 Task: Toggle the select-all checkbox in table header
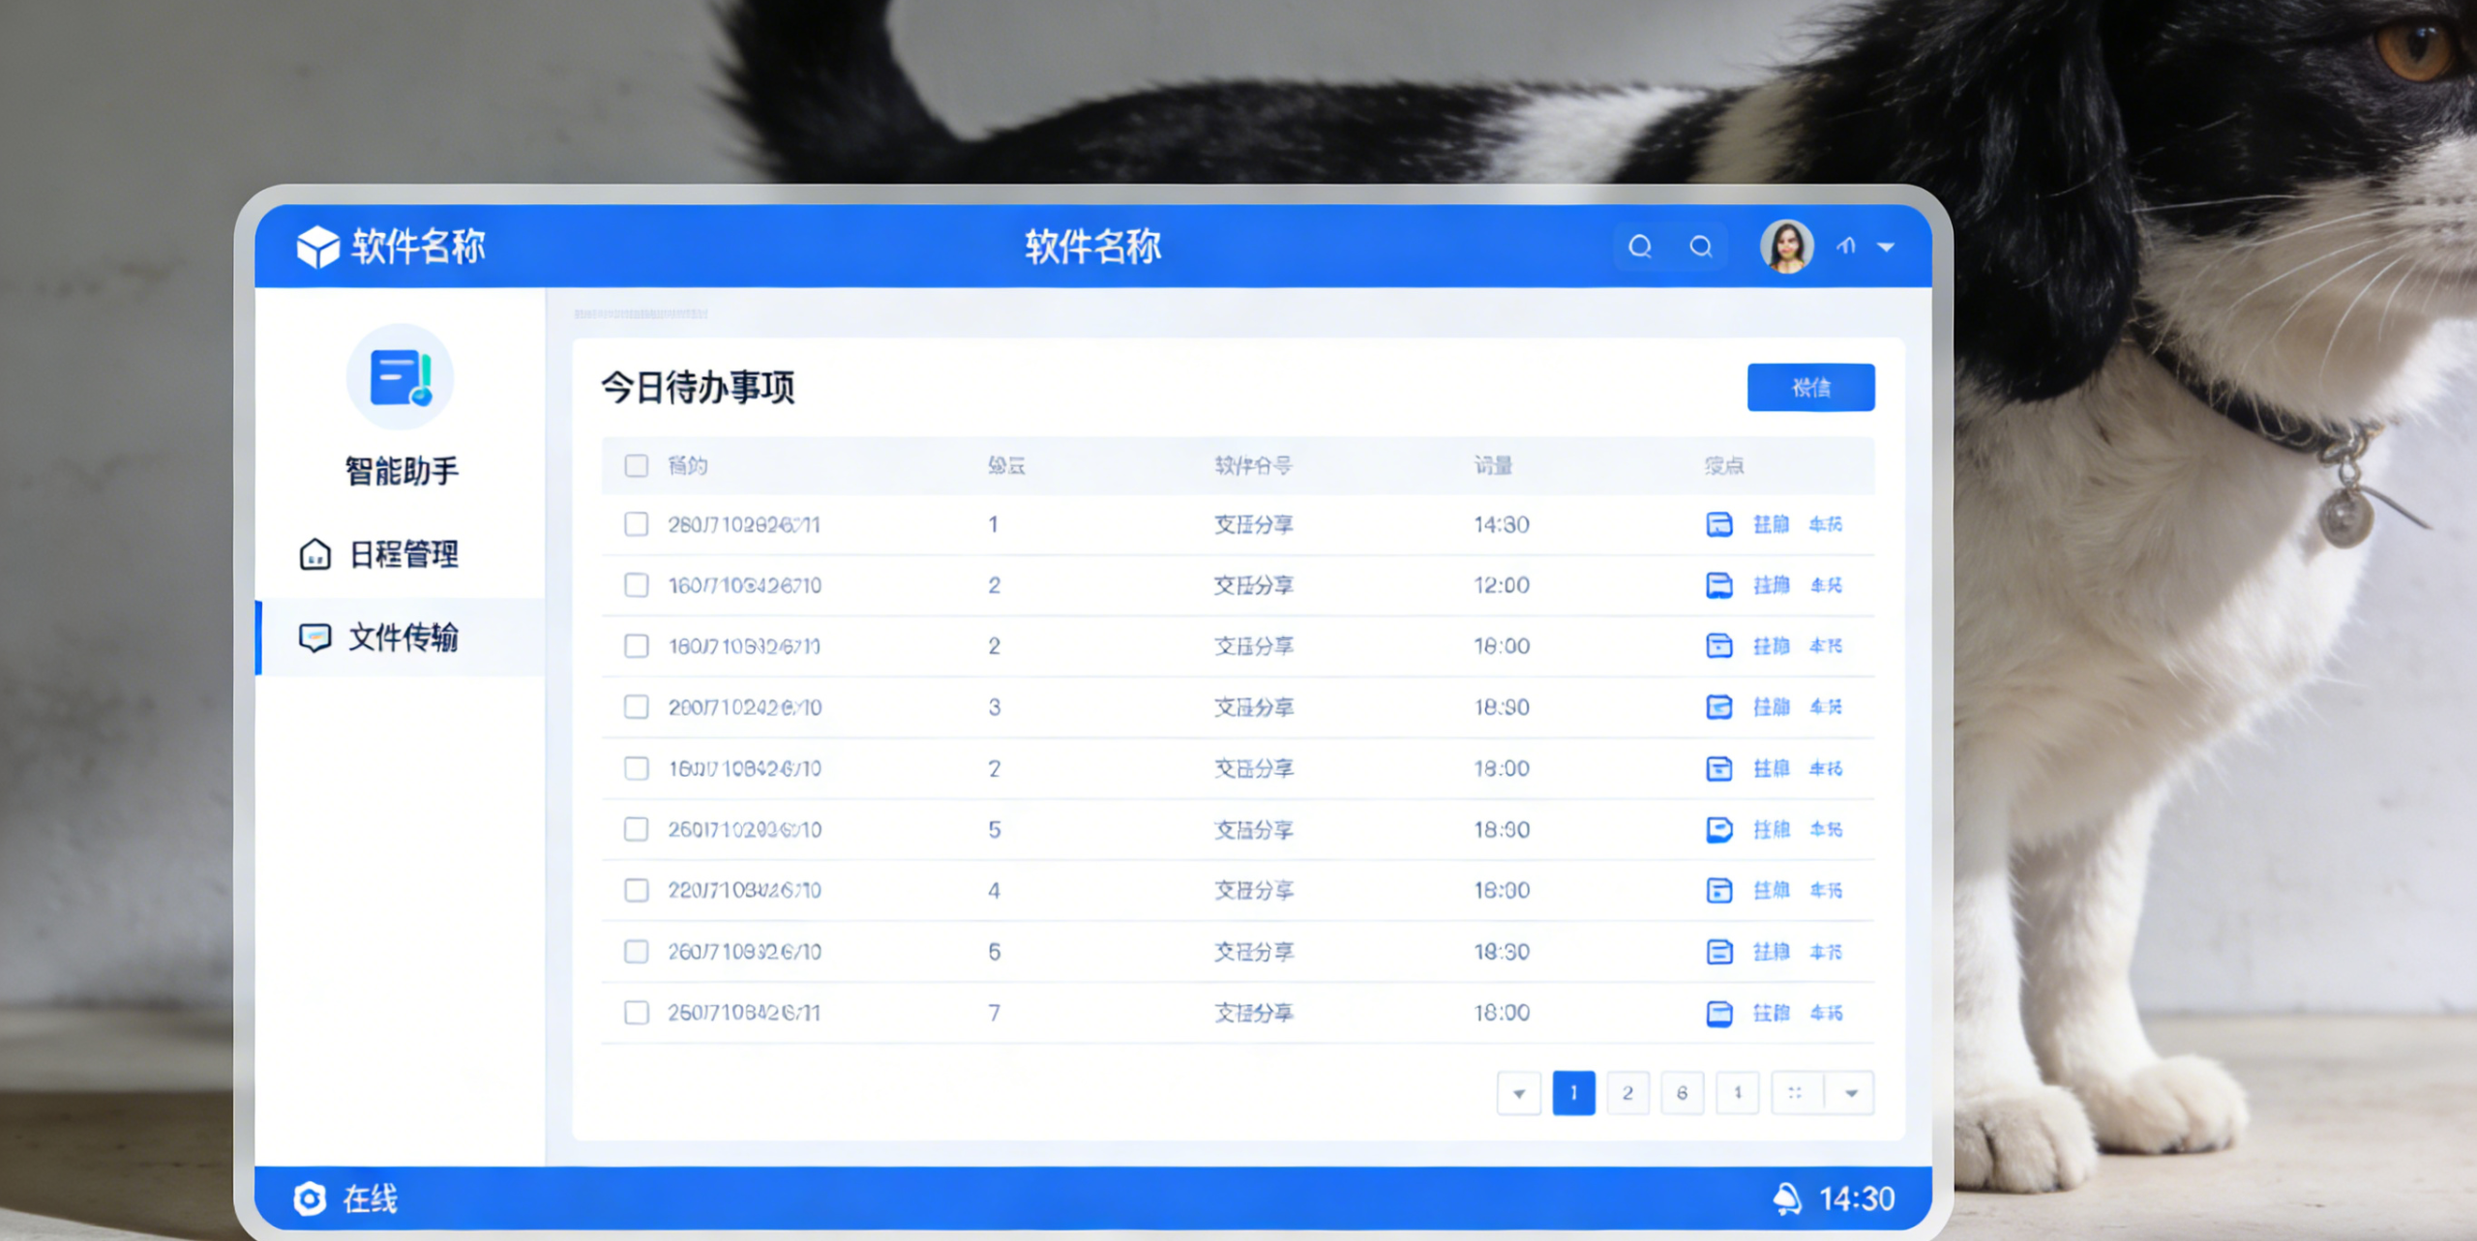point(636,465)
